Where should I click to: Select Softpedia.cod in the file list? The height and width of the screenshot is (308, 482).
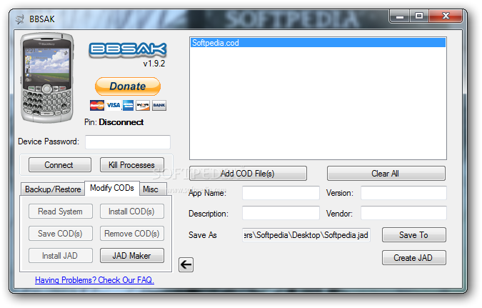318,43
